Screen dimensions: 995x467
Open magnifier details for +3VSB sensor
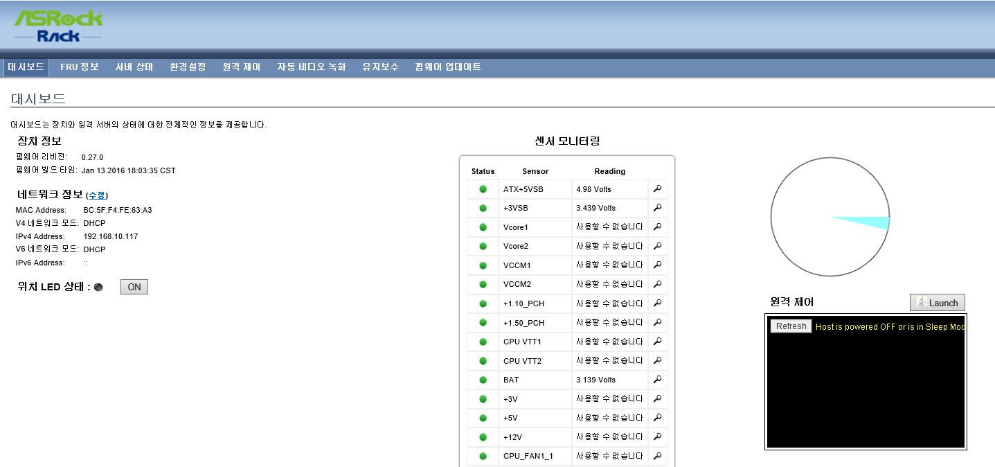click(657, 207)
